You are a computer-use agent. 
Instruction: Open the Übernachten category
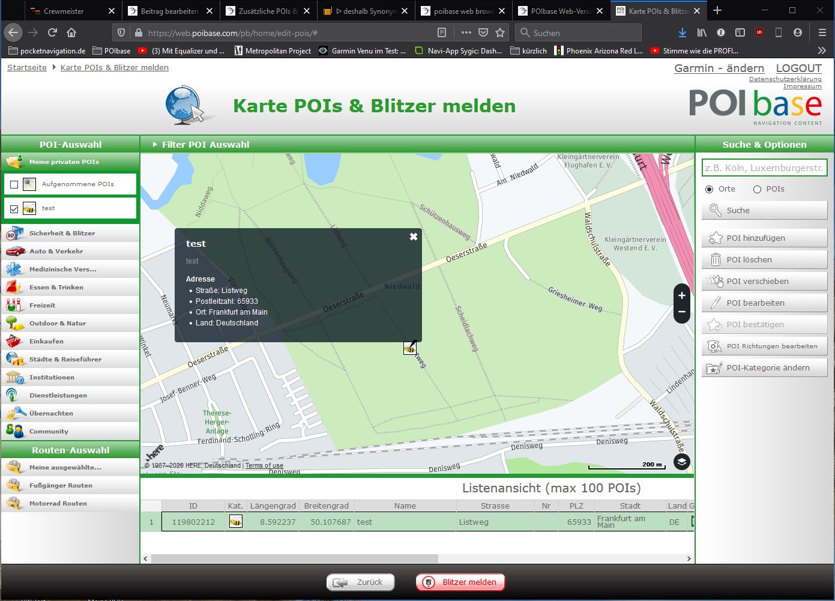(51, 414)
